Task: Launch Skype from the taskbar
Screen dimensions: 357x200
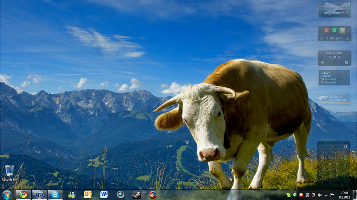Action: pos(55,195)
